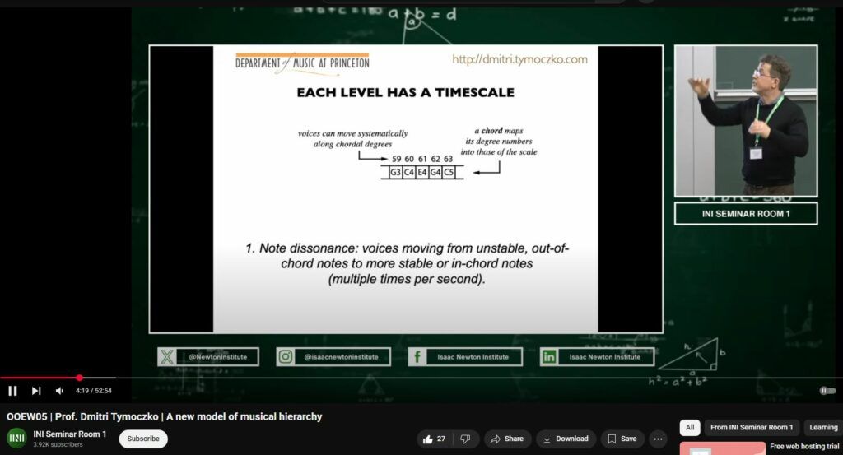Click the isaacnewtoninstitute Instagram overlay
This screenshot has height=455, width=843.
coord(331,357)
